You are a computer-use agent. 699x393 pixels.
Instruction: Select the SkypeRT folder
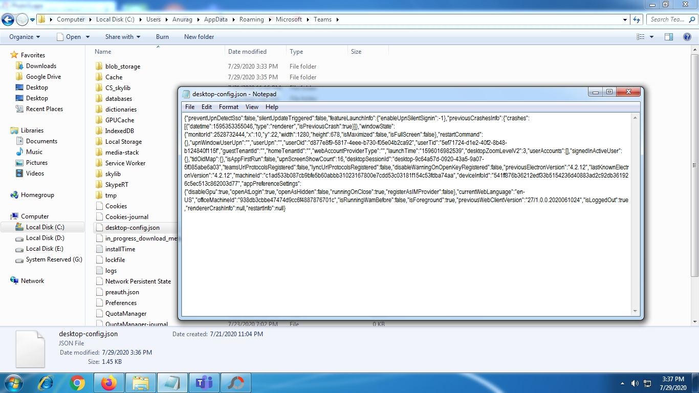[x=117, y=185]
